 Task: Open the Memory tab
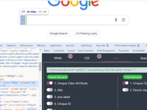pos(41,46)
